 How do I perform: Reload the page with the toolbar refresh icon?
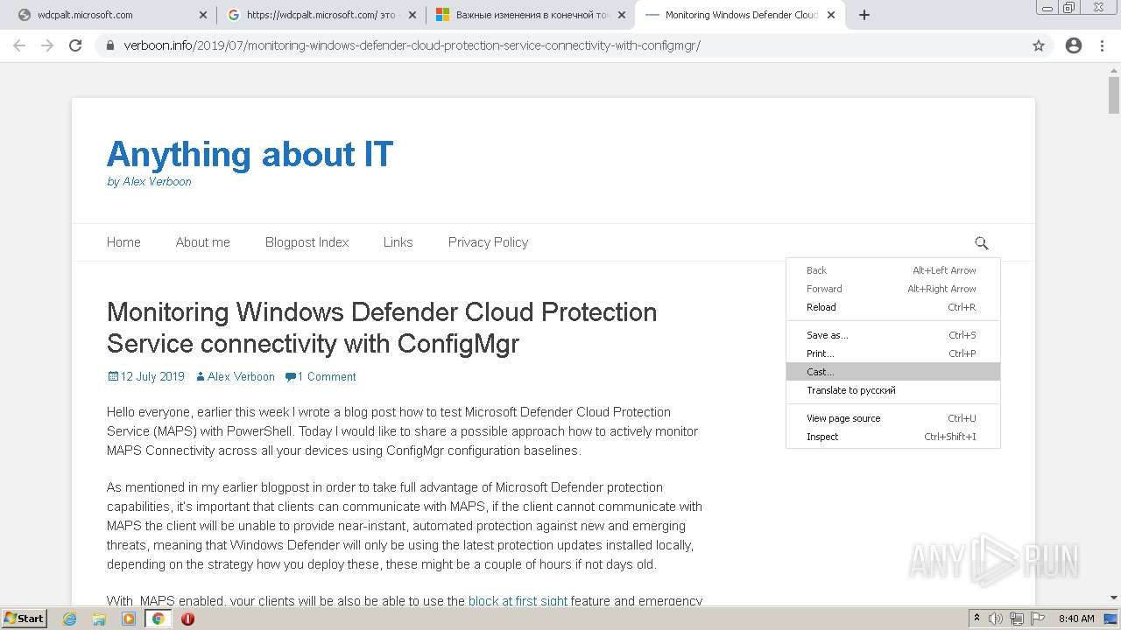[75, 45]
